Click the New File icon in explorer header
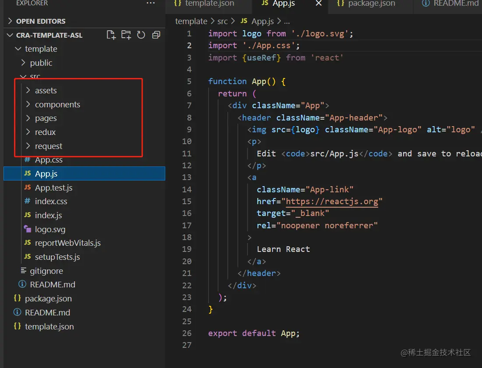The height and width of the screenshot is (368, 482). [111, 35]
